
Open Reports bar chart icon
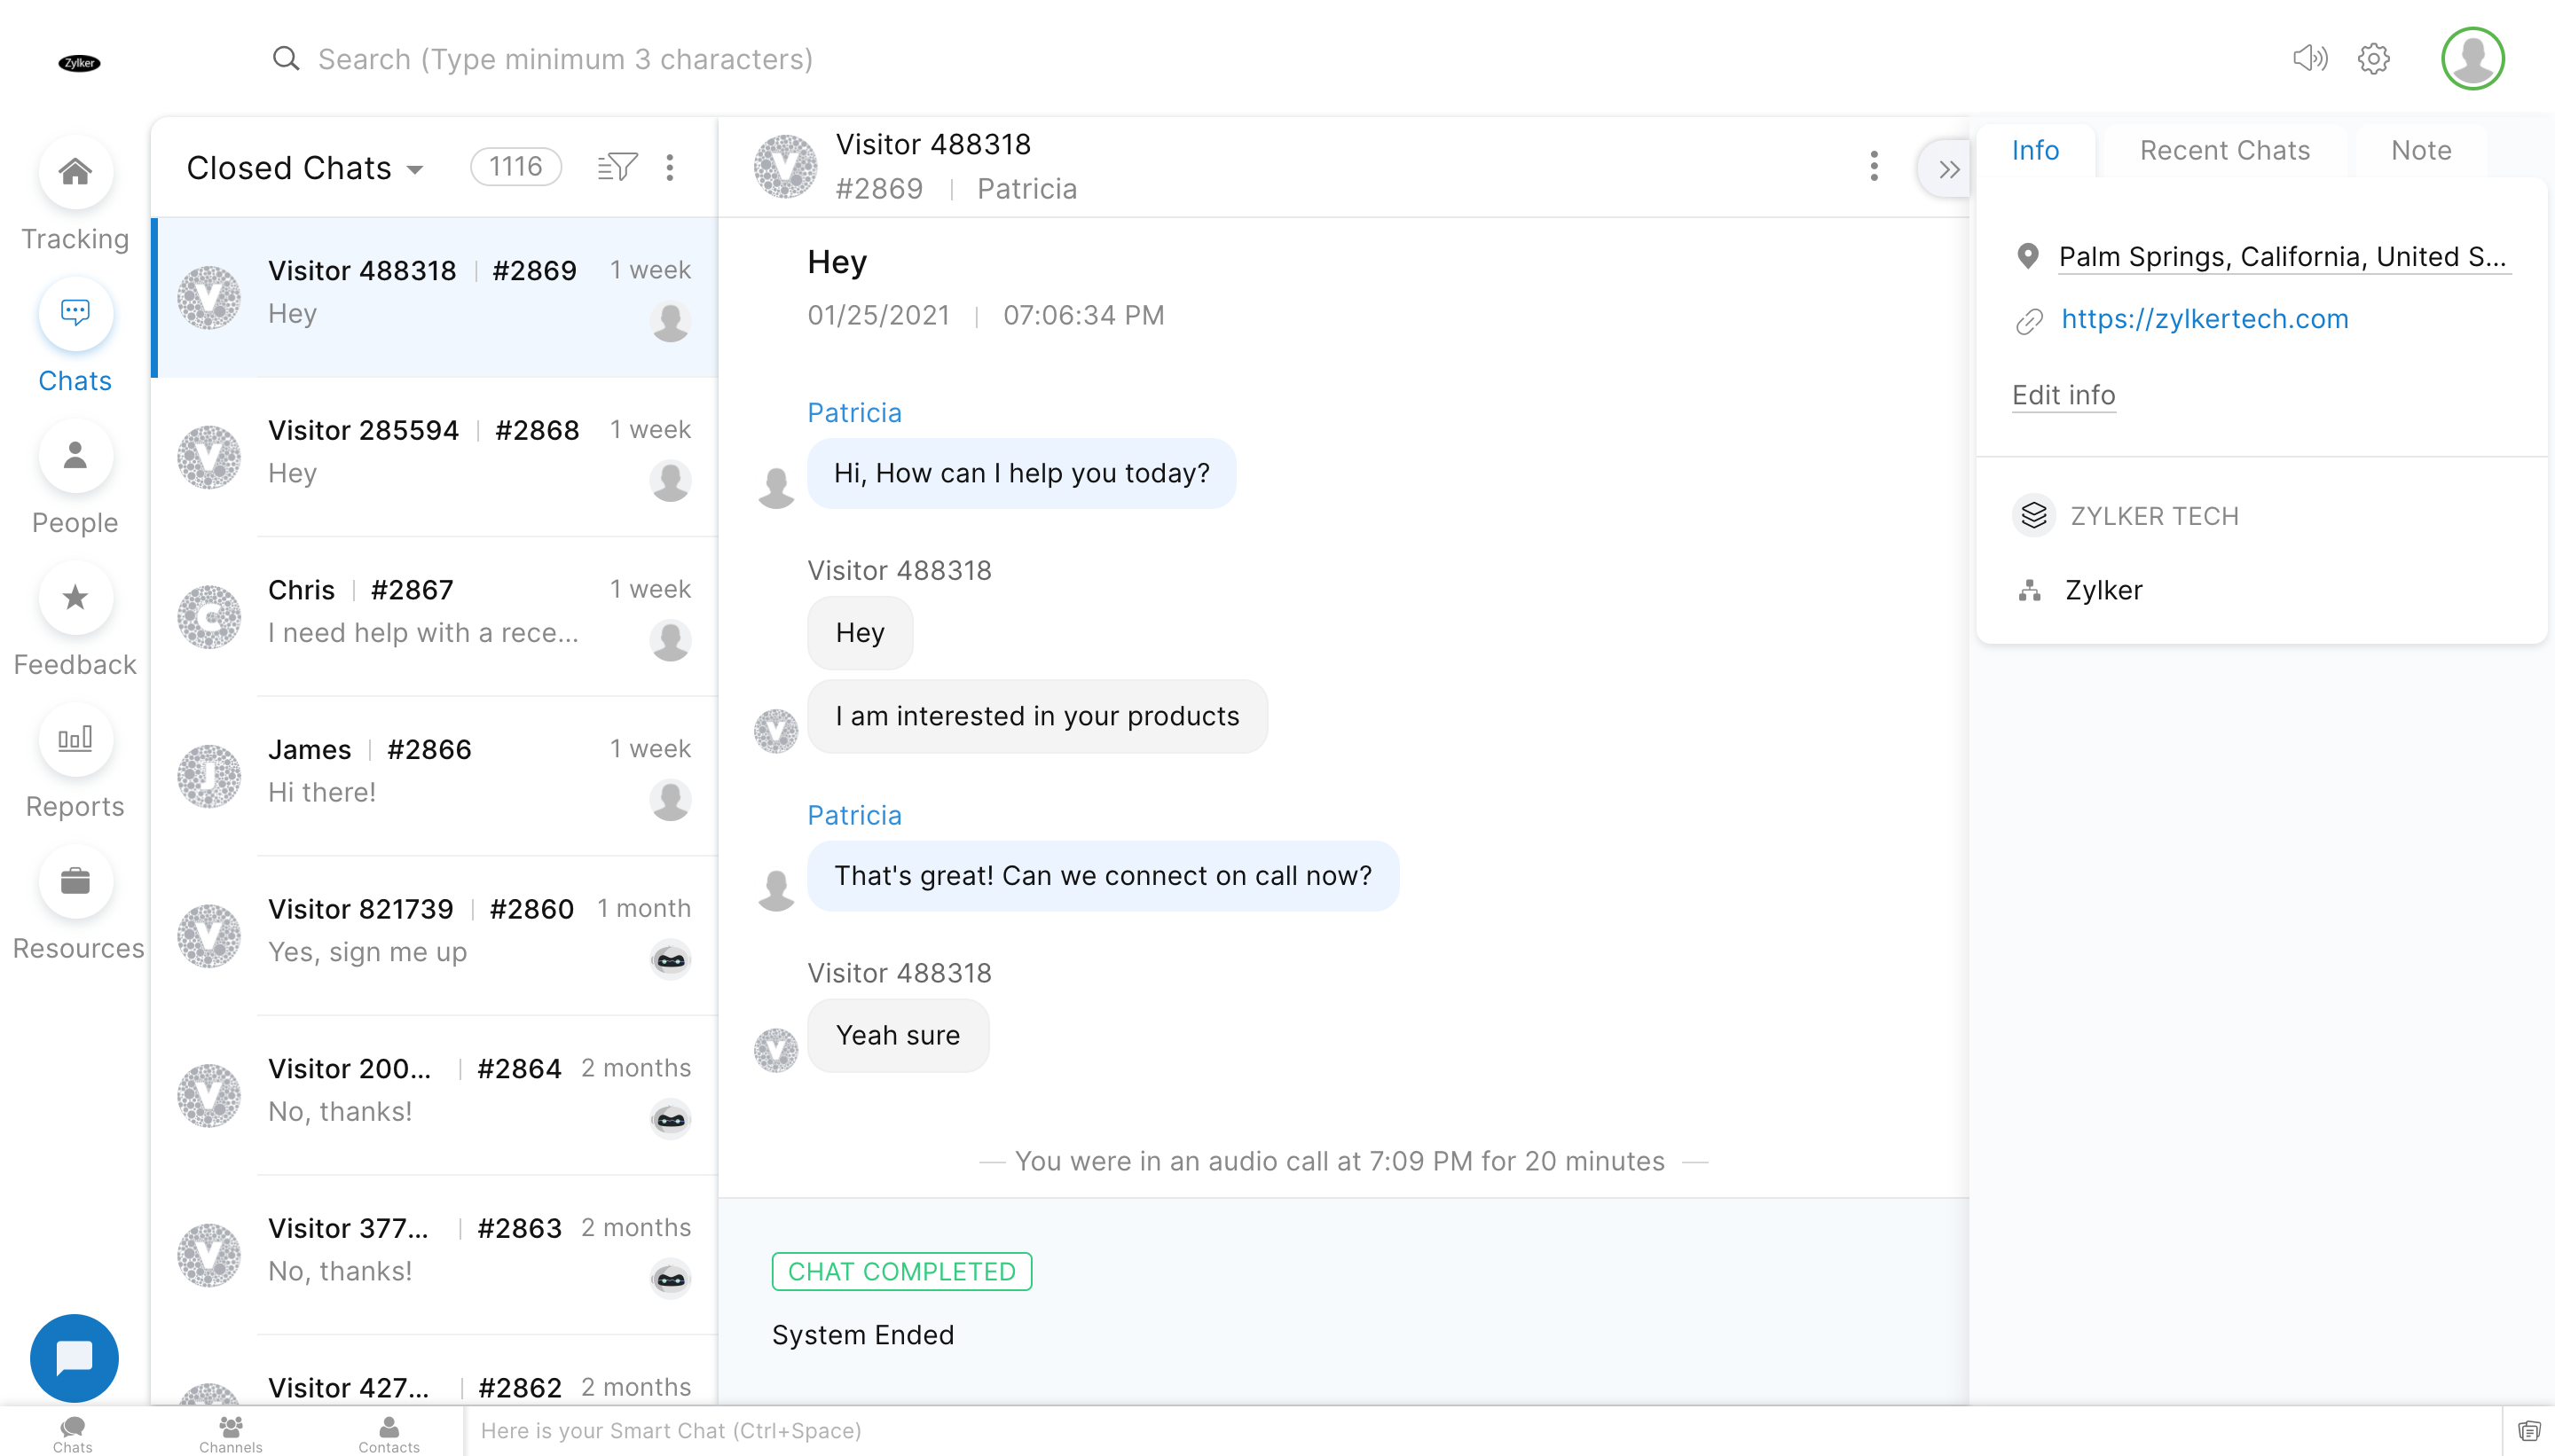click(x=75, y=740)
